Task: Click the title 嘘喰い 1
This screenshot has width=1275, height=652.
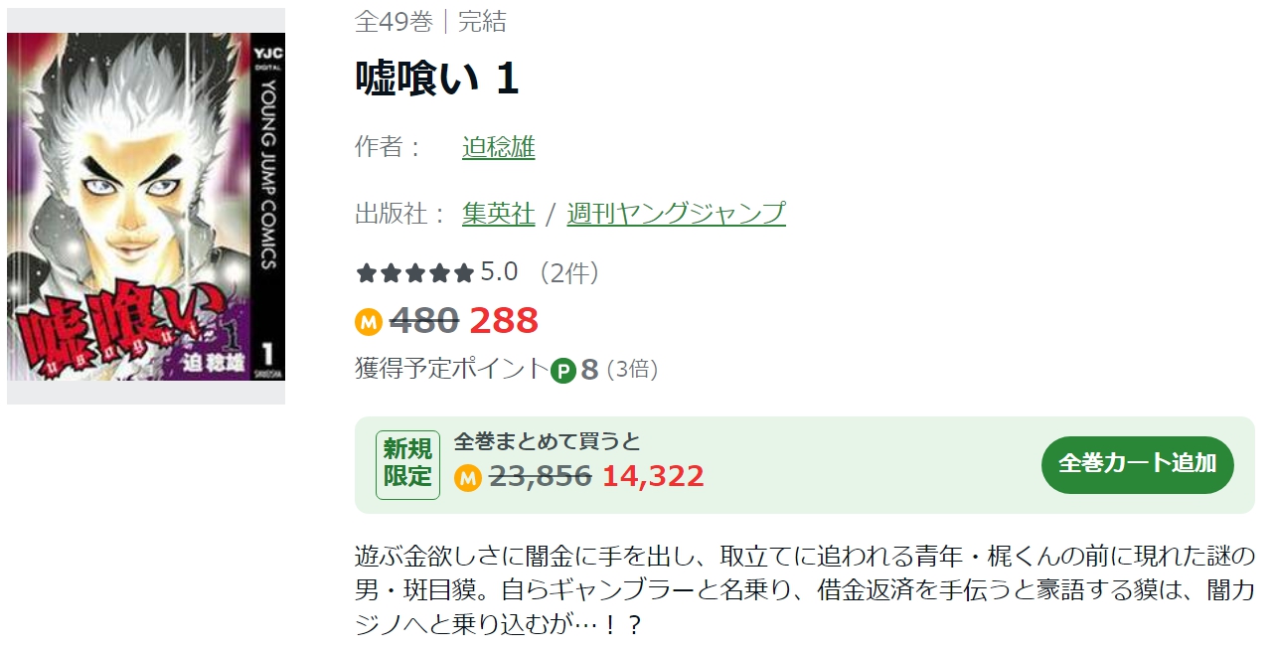Action: pyautogui.click(x=437, y=79)
